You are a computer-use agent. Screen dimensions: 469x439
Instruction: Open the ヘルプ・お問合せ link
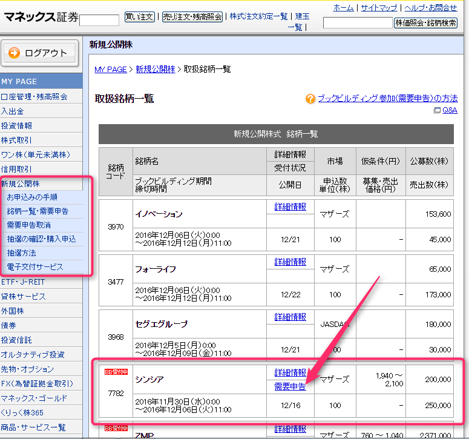pos(431,8)
